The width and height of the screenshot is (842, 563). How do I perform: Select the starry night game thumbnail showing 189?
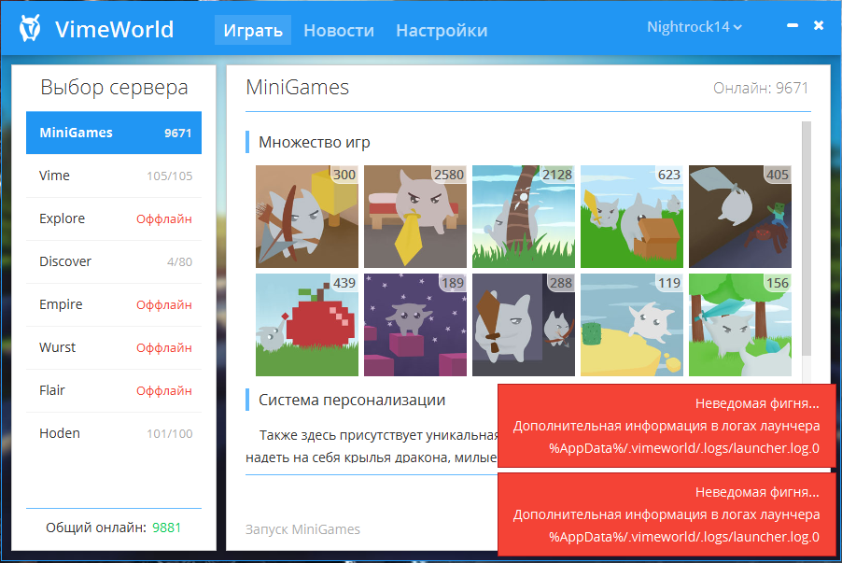(414, 324)
